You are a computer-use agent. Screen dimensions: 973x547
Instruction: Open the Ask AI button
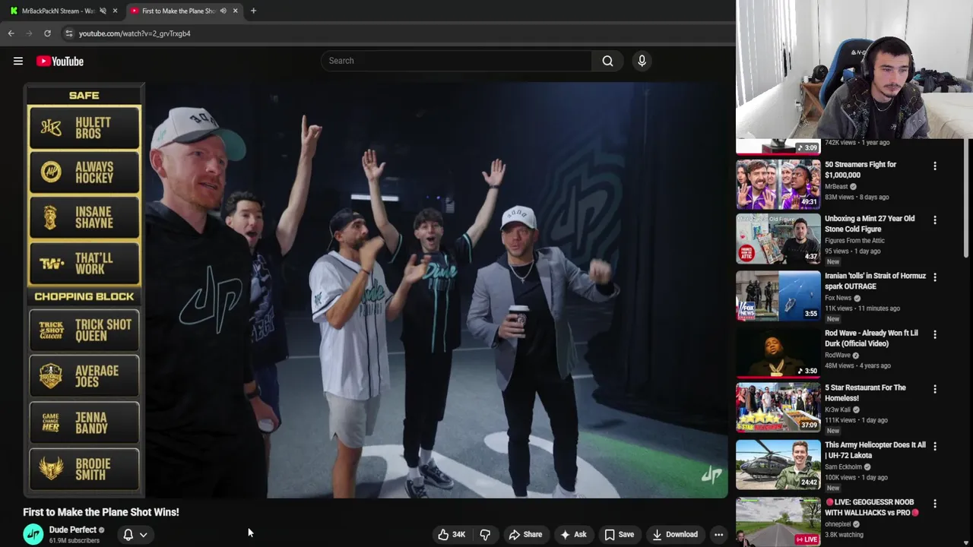[x=573, y=535]
